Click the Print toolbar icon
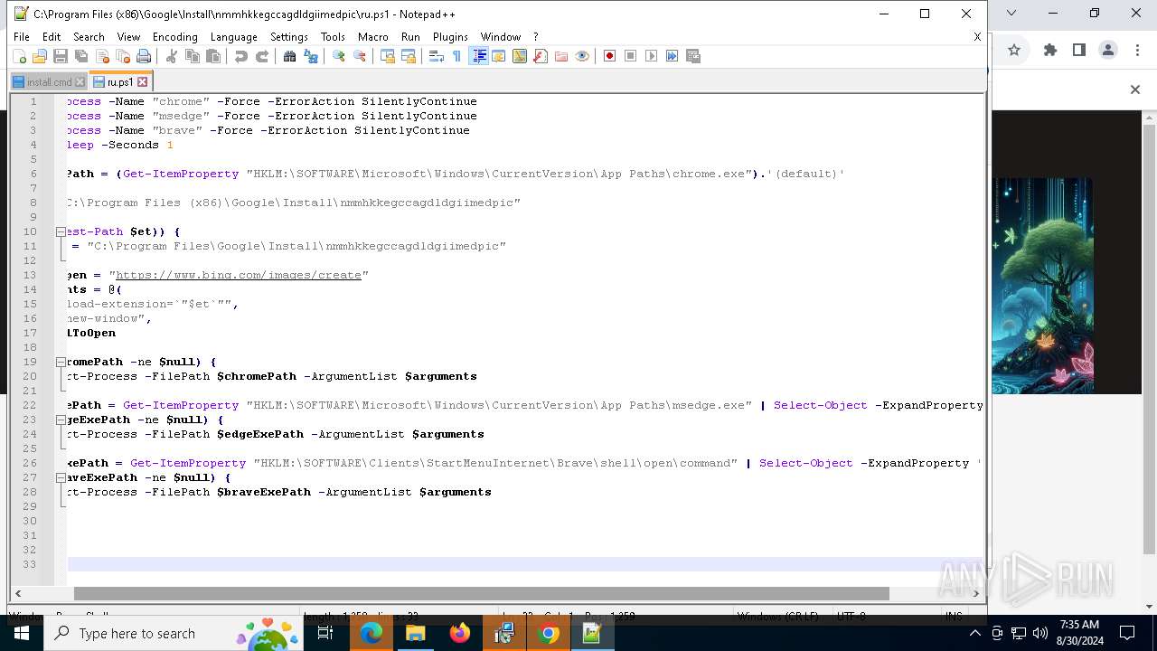1157x651 pixels. point(144,56)
